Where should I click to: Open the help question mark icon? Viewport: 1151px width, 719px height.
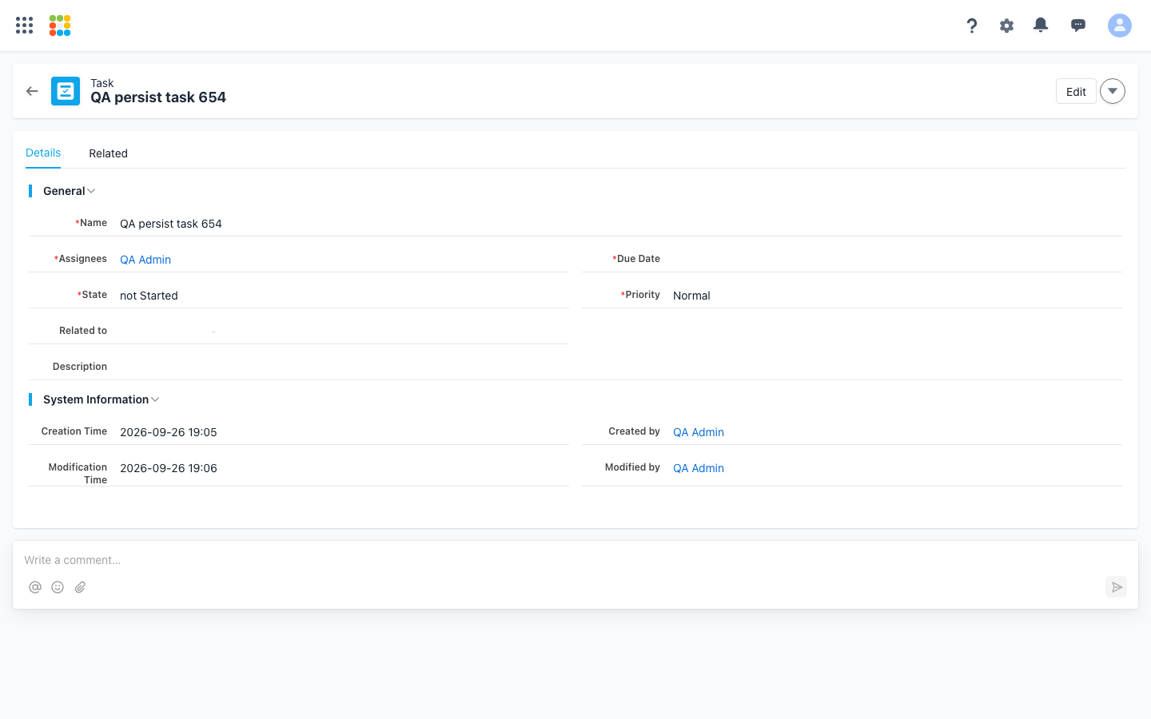click(x=972, y=26)
